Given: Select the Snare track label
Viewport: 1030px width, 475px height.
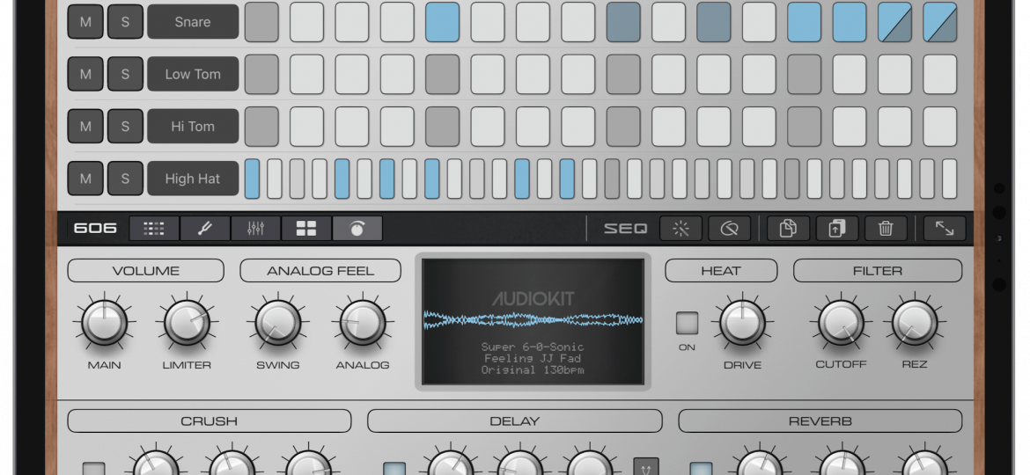Looking at the screenshot, I should 193,22.
